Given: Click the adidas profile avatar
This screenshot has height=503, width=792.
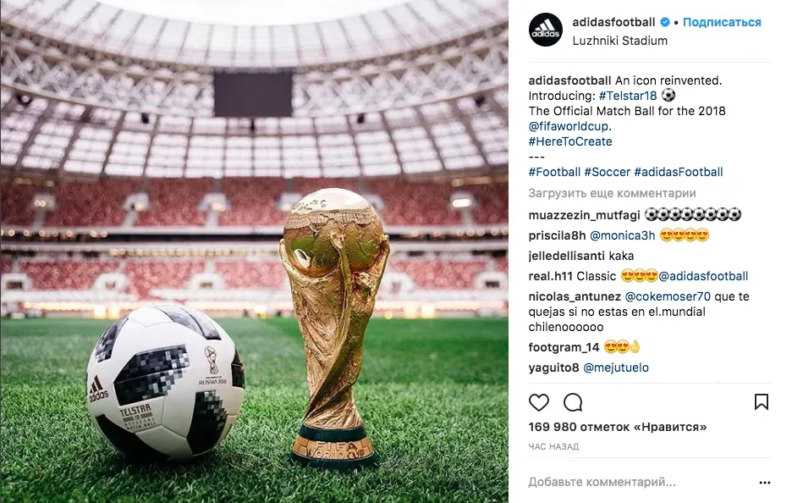Looking at the screenshot, I should 545,30.
